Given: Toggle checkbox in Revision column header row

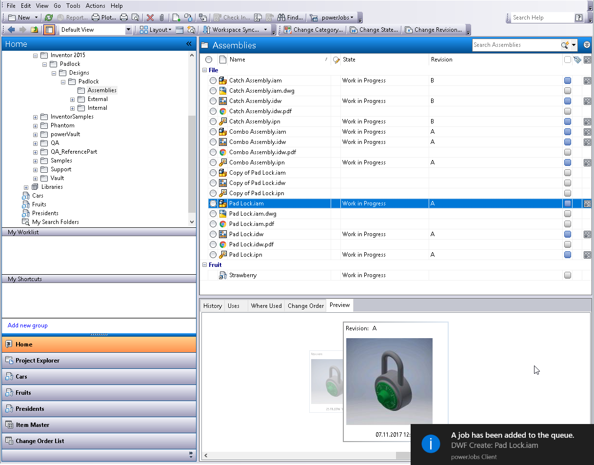Looking at the screenshot, I should [x=567, y=60].
